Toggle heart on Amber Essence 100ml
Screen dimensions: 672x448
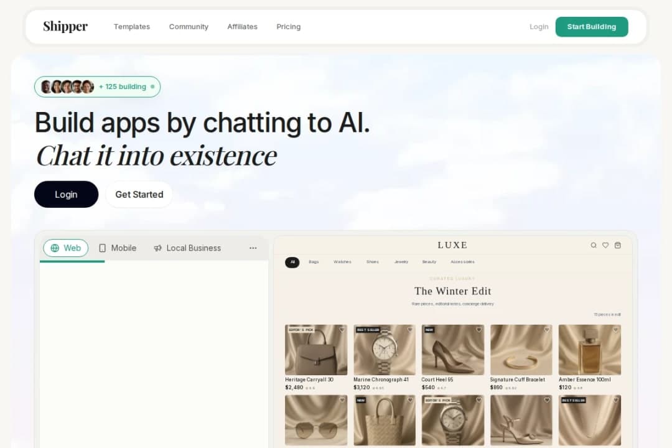coord(615,330)
